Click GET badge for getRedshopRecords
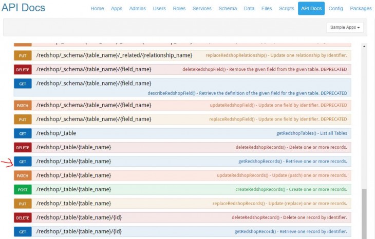 23,161
